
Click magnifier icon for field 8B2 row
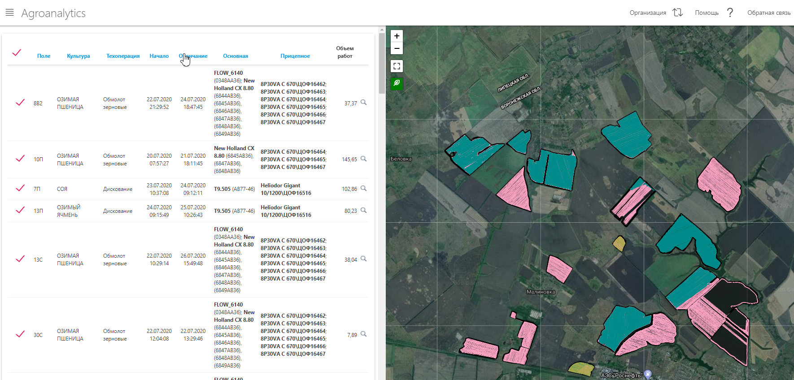pos(363,103)
